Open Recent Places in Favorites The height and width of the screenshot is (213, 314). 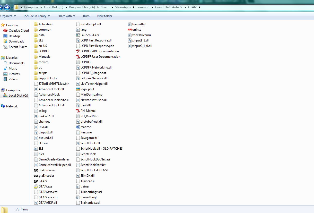tap(15, 47)
